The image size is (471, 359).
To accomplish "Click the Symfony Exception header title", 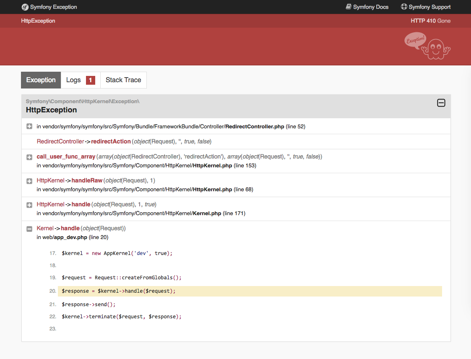I will point(53,7).
